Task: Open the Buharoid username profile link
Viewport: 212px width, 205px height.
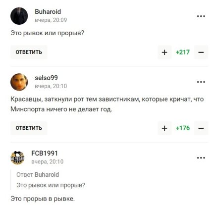Action: pyautogui.click(x=48, y=12)
